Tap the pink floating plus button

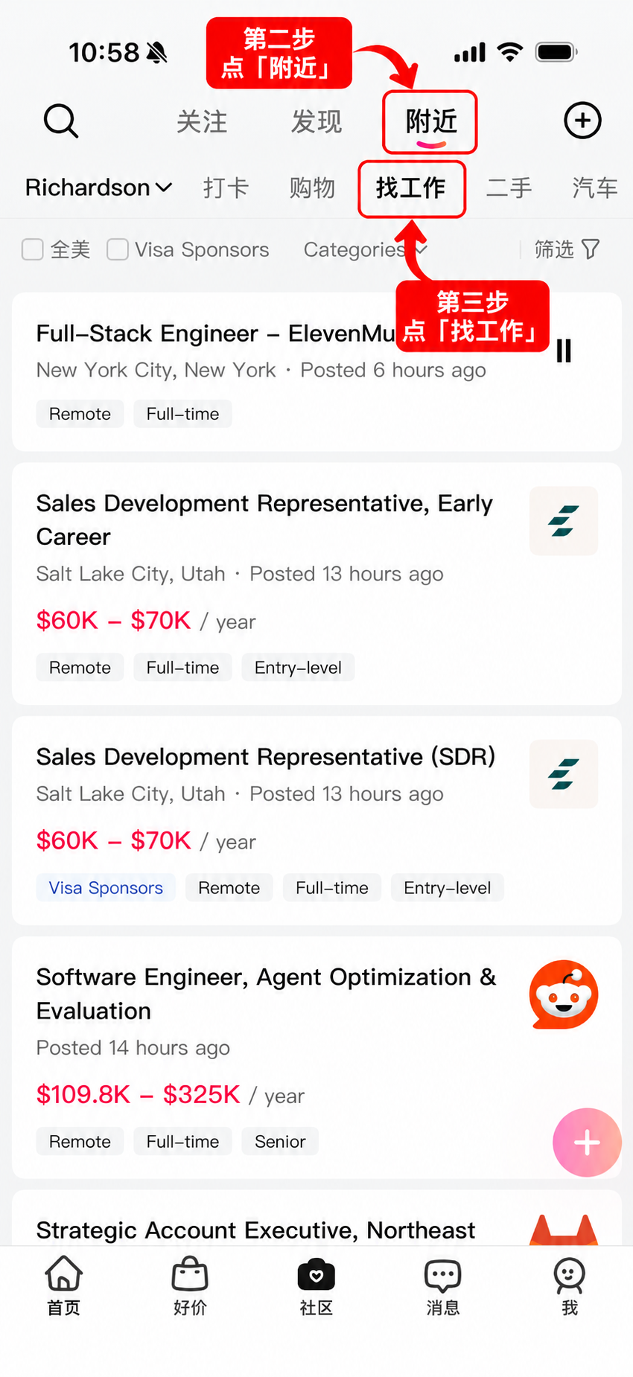coord(587,1143)
